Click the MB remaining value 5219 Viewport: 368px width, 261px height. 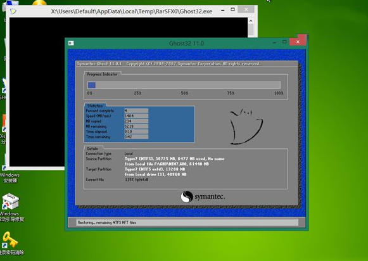point(136,126)
